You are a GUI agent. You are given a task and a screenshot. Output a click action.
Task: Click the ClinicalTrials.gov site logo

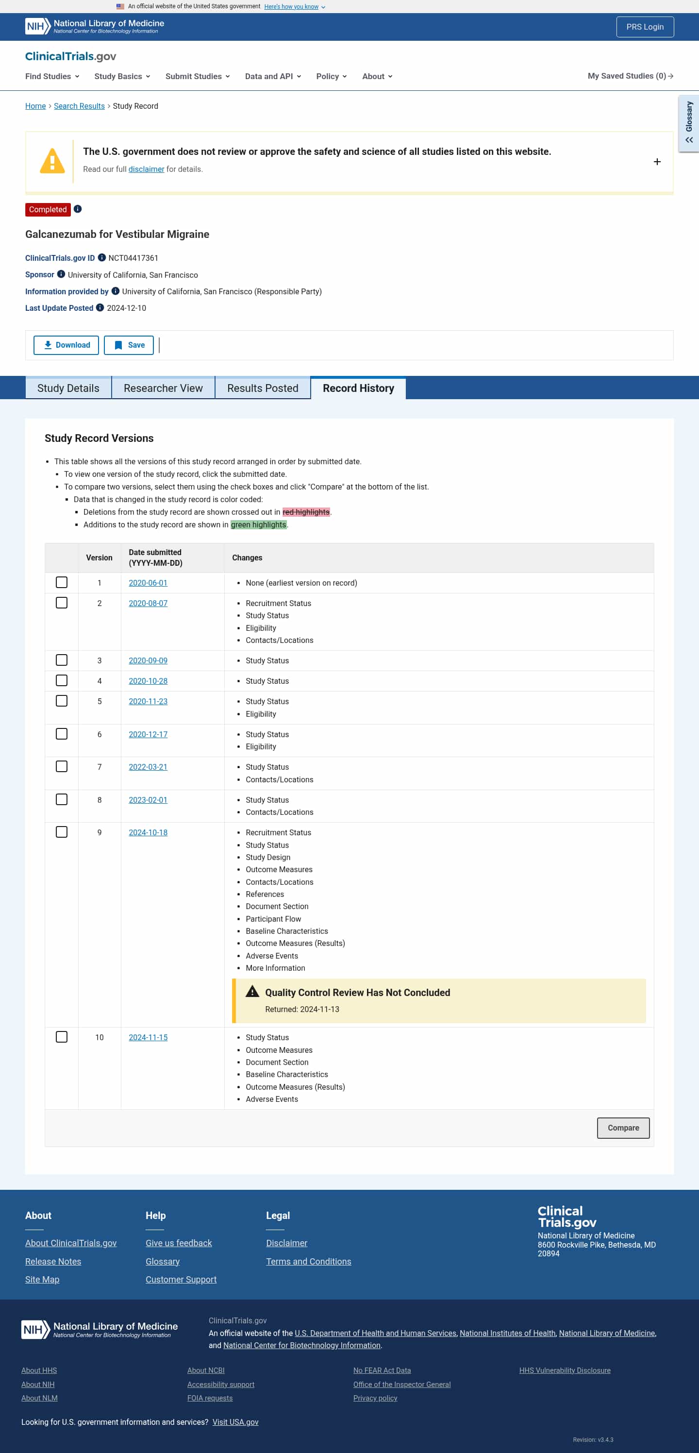coord(70,56)
